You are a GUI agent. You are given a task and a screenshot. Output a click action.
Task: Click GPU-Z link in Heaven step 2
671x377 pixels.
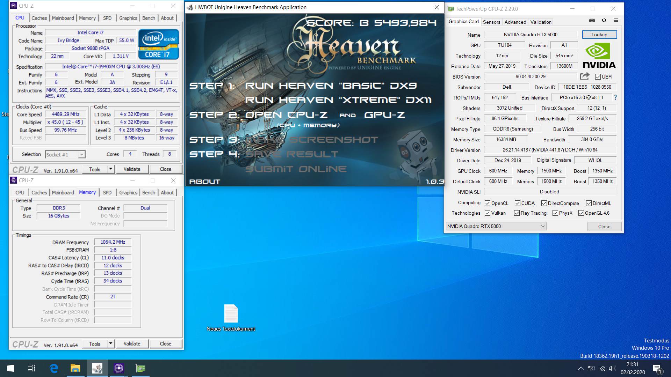(385, 115)
